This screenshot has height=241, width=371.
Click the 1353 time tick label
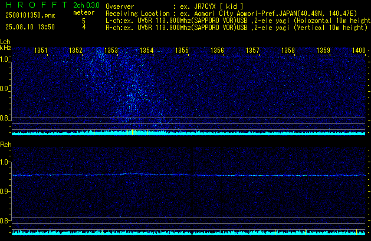[x=111, y=51]
